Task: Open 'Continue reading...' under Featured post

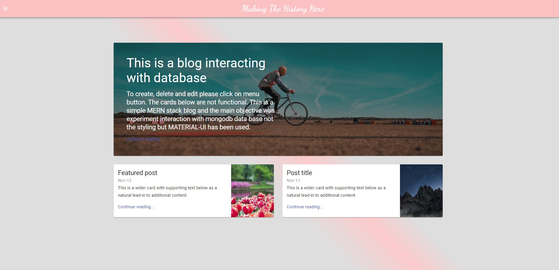Action: tap(136, 207)
